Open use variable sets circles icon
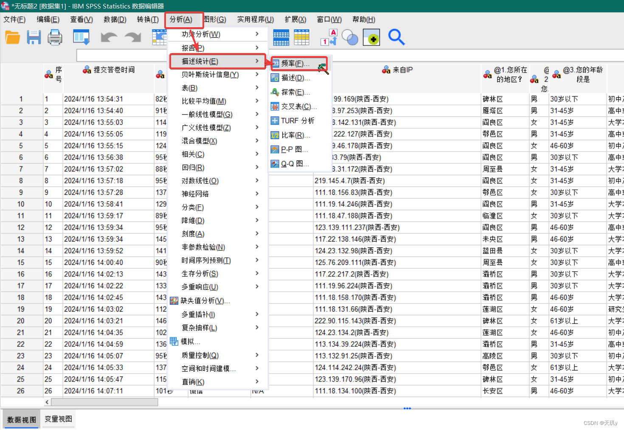Screen dimensions: 624x430 click(x=350, y=37)
